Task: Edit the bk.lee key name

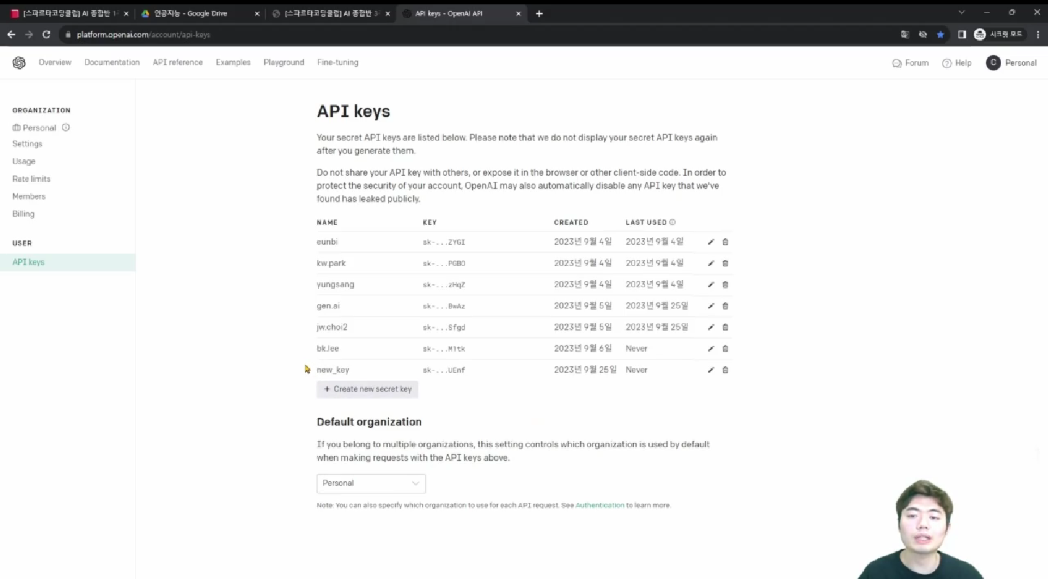Action: (x=711, y=349)
